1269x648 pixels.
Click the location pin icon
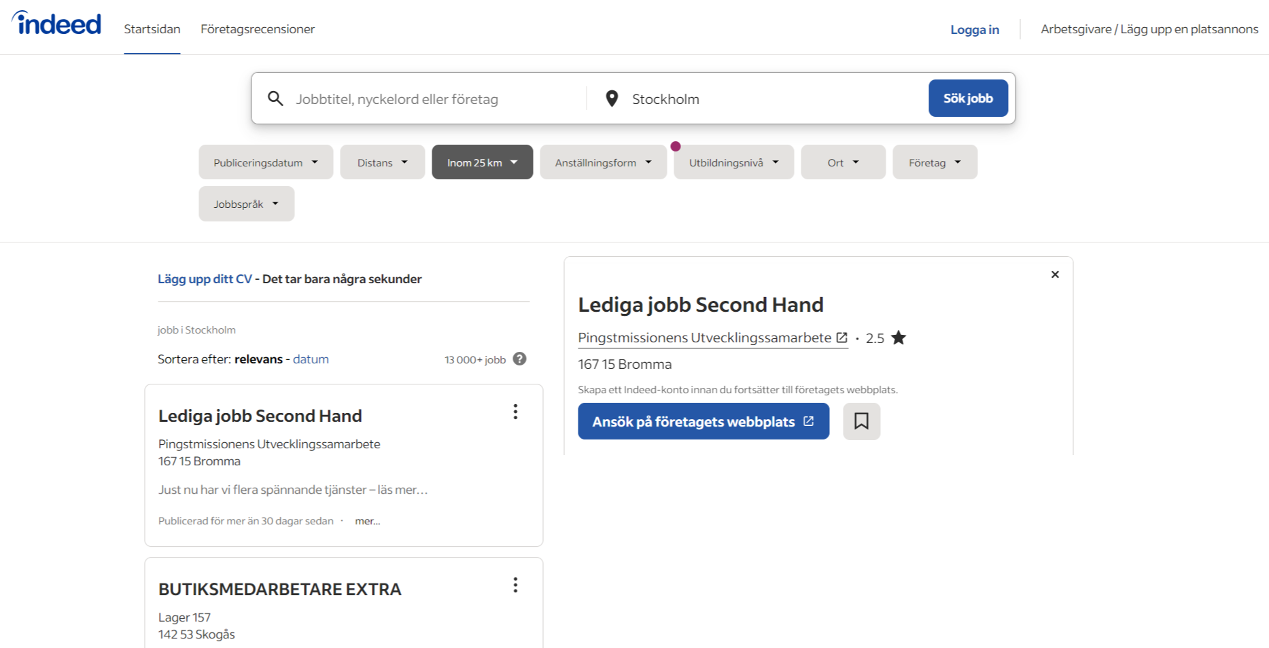(612, 98)
